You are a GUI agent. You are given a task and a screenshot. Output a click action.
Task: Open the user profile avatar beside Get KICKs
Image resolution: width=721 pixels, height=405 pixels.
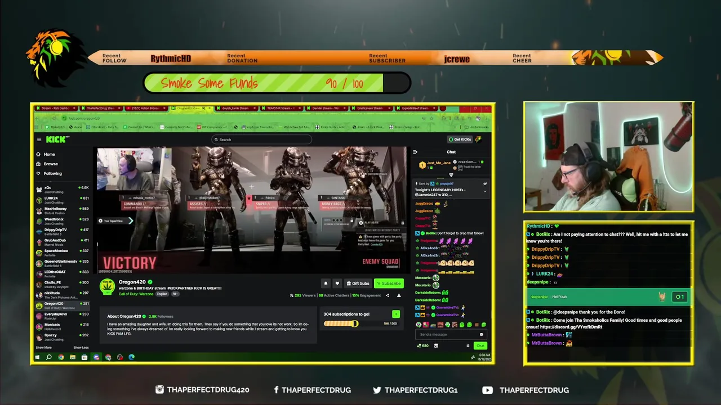[478, 139]
